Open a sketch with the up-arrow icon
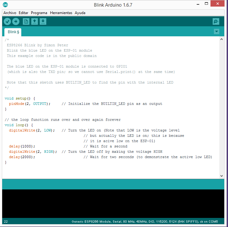Viewport: 228px width, 227px height. [x=34, y=22]
